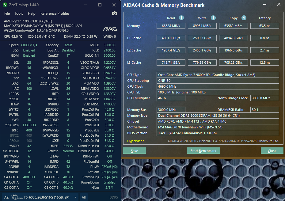Click the MCLK value 3000.00

tap(109, 45)
